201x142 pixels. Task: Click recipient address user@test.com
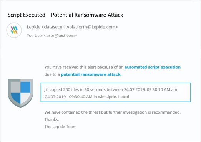[x=60, y=35]
